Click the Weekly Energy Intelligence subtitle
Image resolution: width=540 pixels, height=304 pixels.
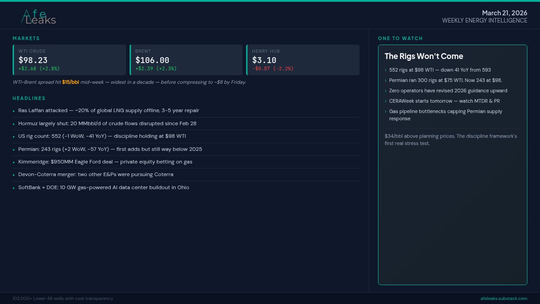tap(485, 21)
